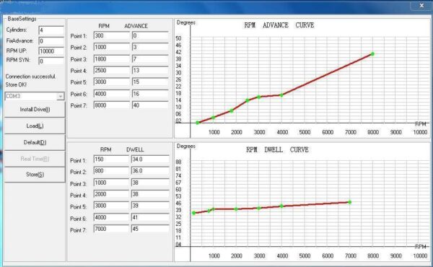Viewport: 433px width, 267px height.
Task: Click the Real Time button
Action: tap(35, 159)
